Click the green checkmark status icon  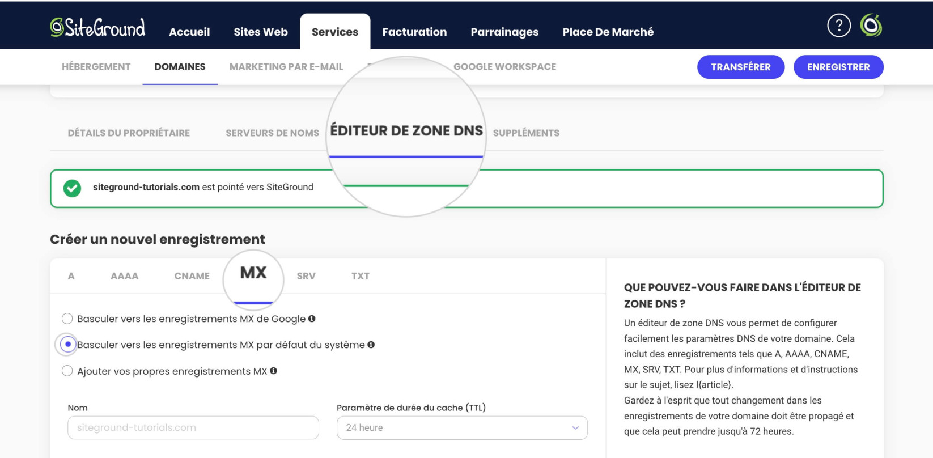point(72,188)
